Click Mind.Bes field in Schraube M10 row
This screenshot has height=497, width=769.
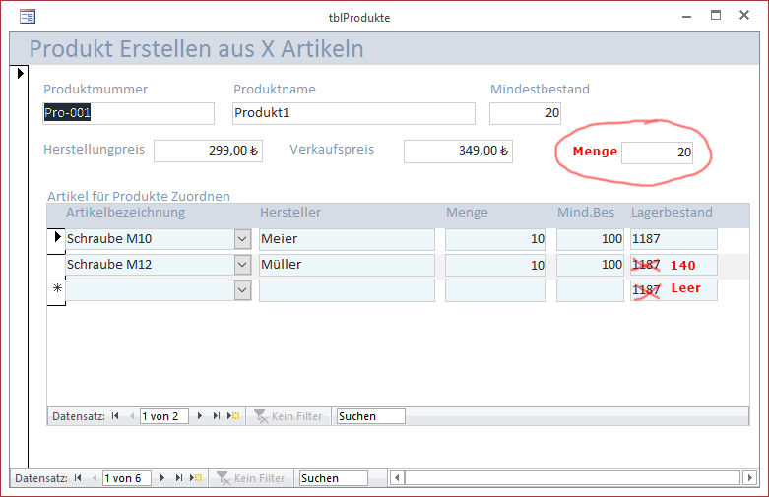click(590, 239)
